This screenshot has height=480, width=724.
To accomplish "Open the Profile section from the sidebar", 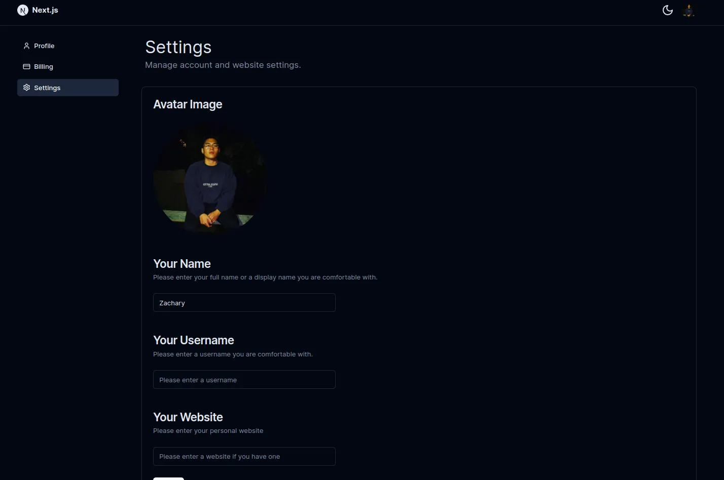I will pyautogui.click(x=44, y=46).
